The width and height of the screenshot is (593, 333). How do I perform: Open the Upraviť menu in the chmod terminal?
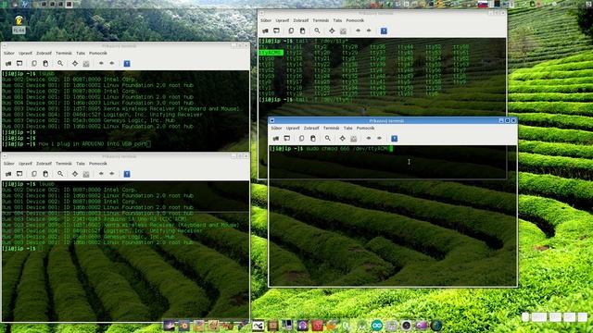coord(293,129)
